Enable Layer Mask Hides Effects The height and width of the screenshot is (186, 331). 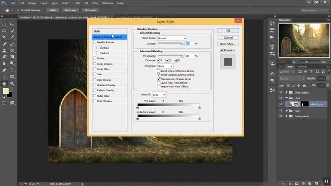pyautogui.click(x=159, y=83)
